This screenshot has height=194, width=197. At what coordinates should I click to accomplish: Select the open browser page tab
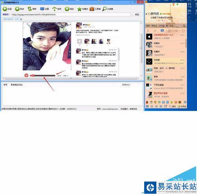tap(11, 19)
